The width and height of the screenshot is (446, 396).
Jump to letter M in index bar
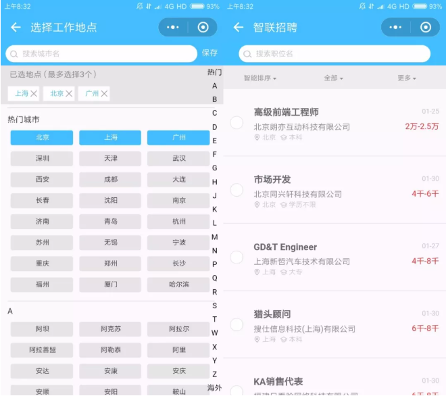(214, 237)
